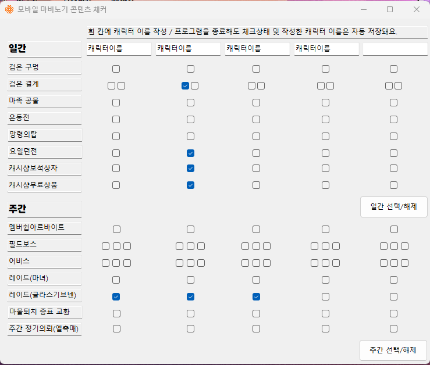
Task: Check the first 검은 결계 box in fifth column
Action: (x=389, y=86)
